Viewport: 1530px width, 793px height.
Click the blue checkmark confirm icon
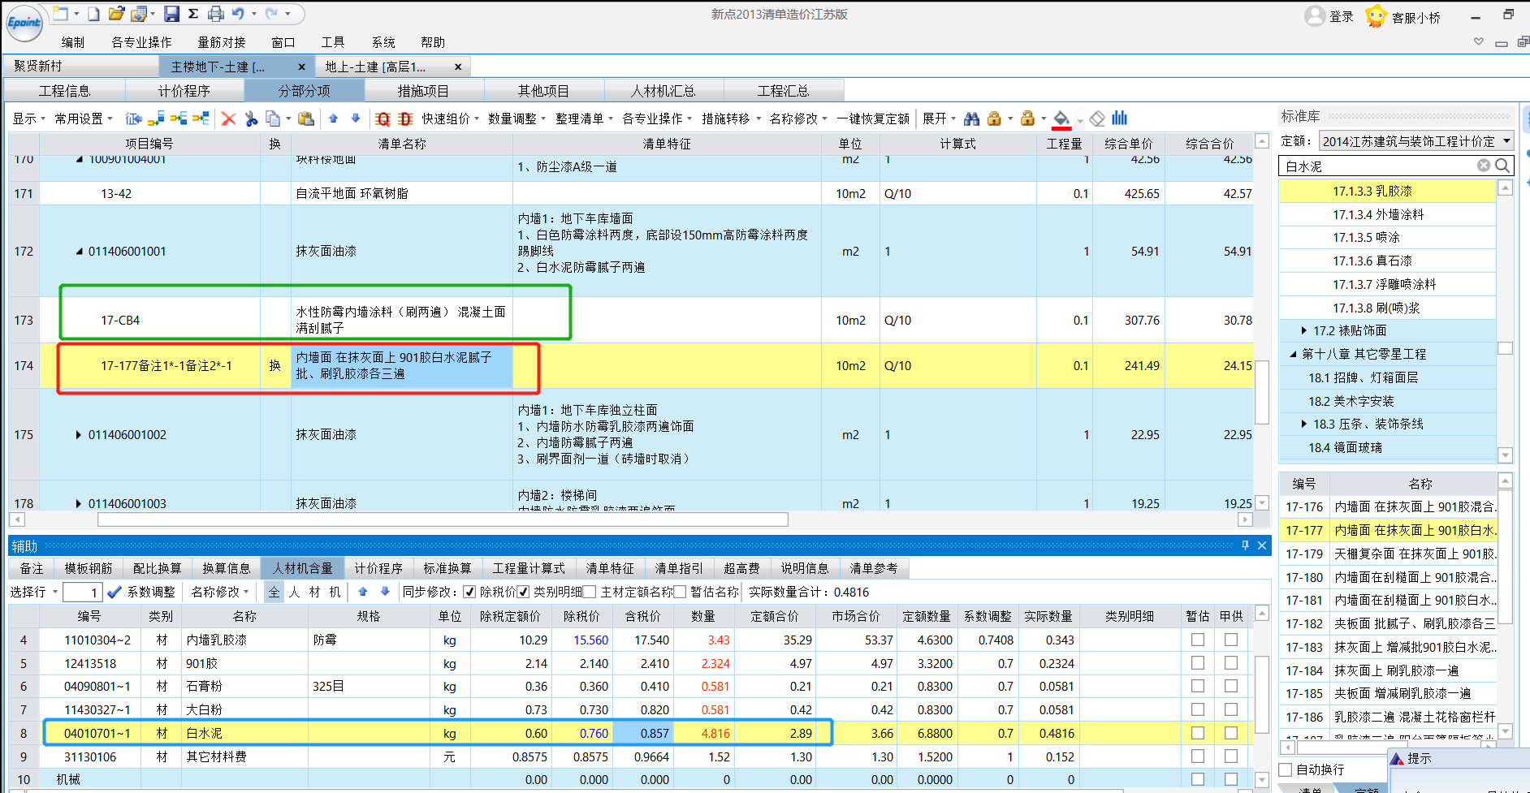click(115, 592)
